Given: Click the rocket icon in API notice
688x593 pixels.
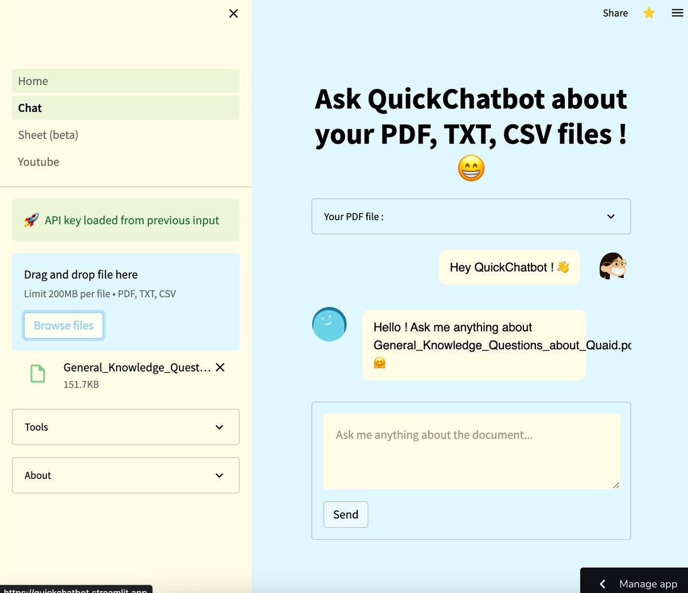Looking at the screenshot, I should 32,220.
